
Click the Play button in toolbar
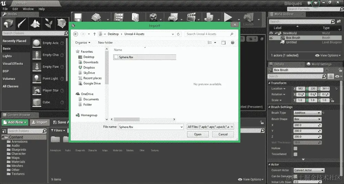click(228, 17)
